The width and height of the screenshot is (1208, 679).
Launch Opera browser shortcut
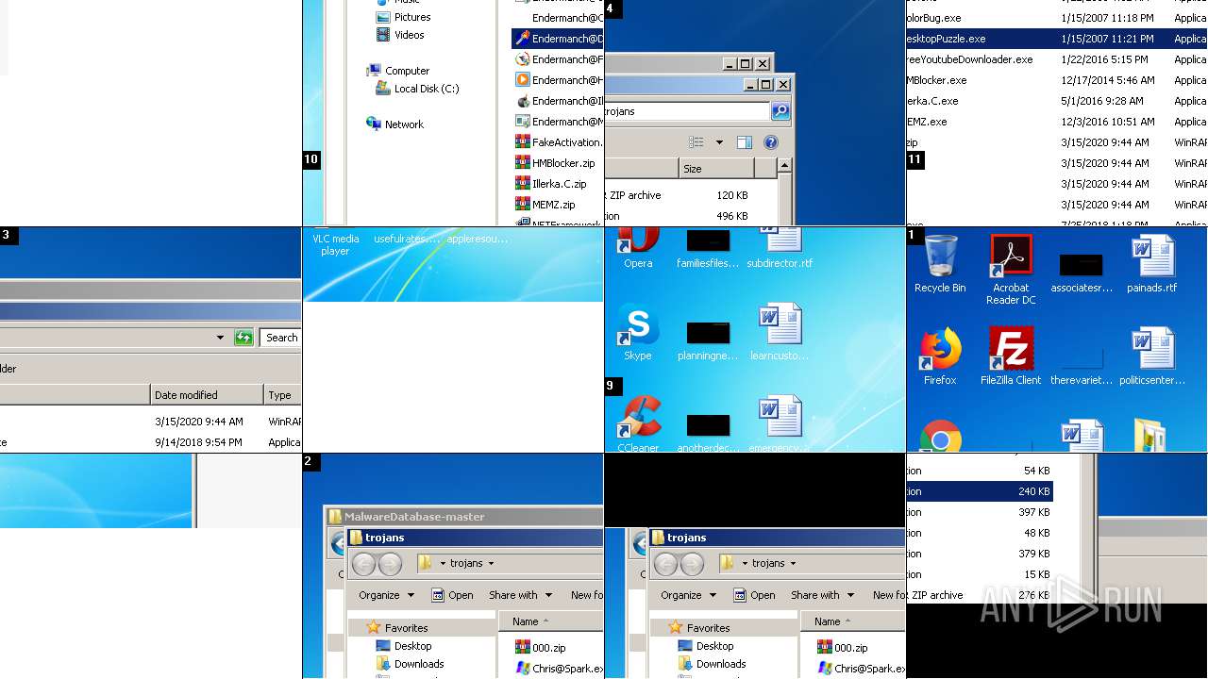coord(638,248)
